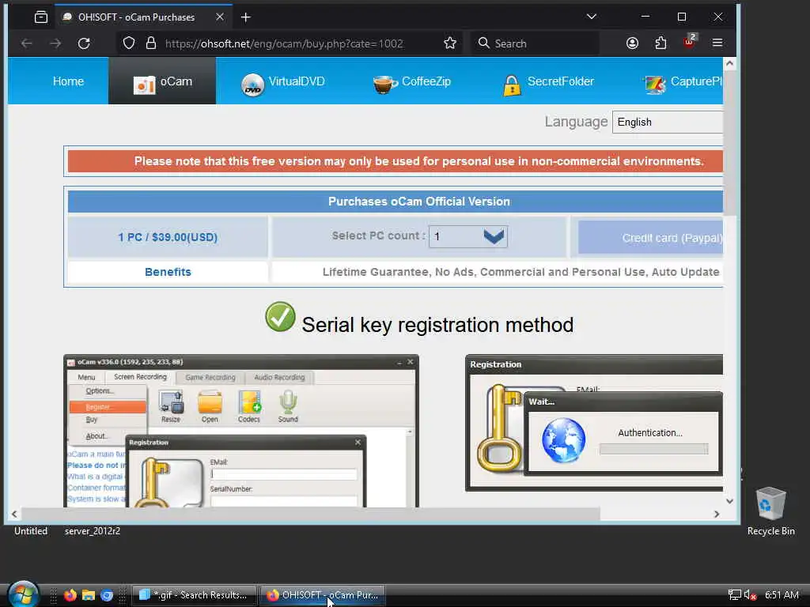
Task: Click the scroll down arrow
Action: 729,501
